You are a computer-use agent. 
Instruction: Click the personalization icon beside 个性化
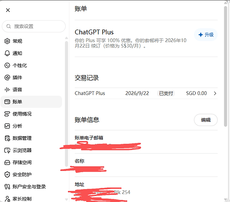coord(7,65)
